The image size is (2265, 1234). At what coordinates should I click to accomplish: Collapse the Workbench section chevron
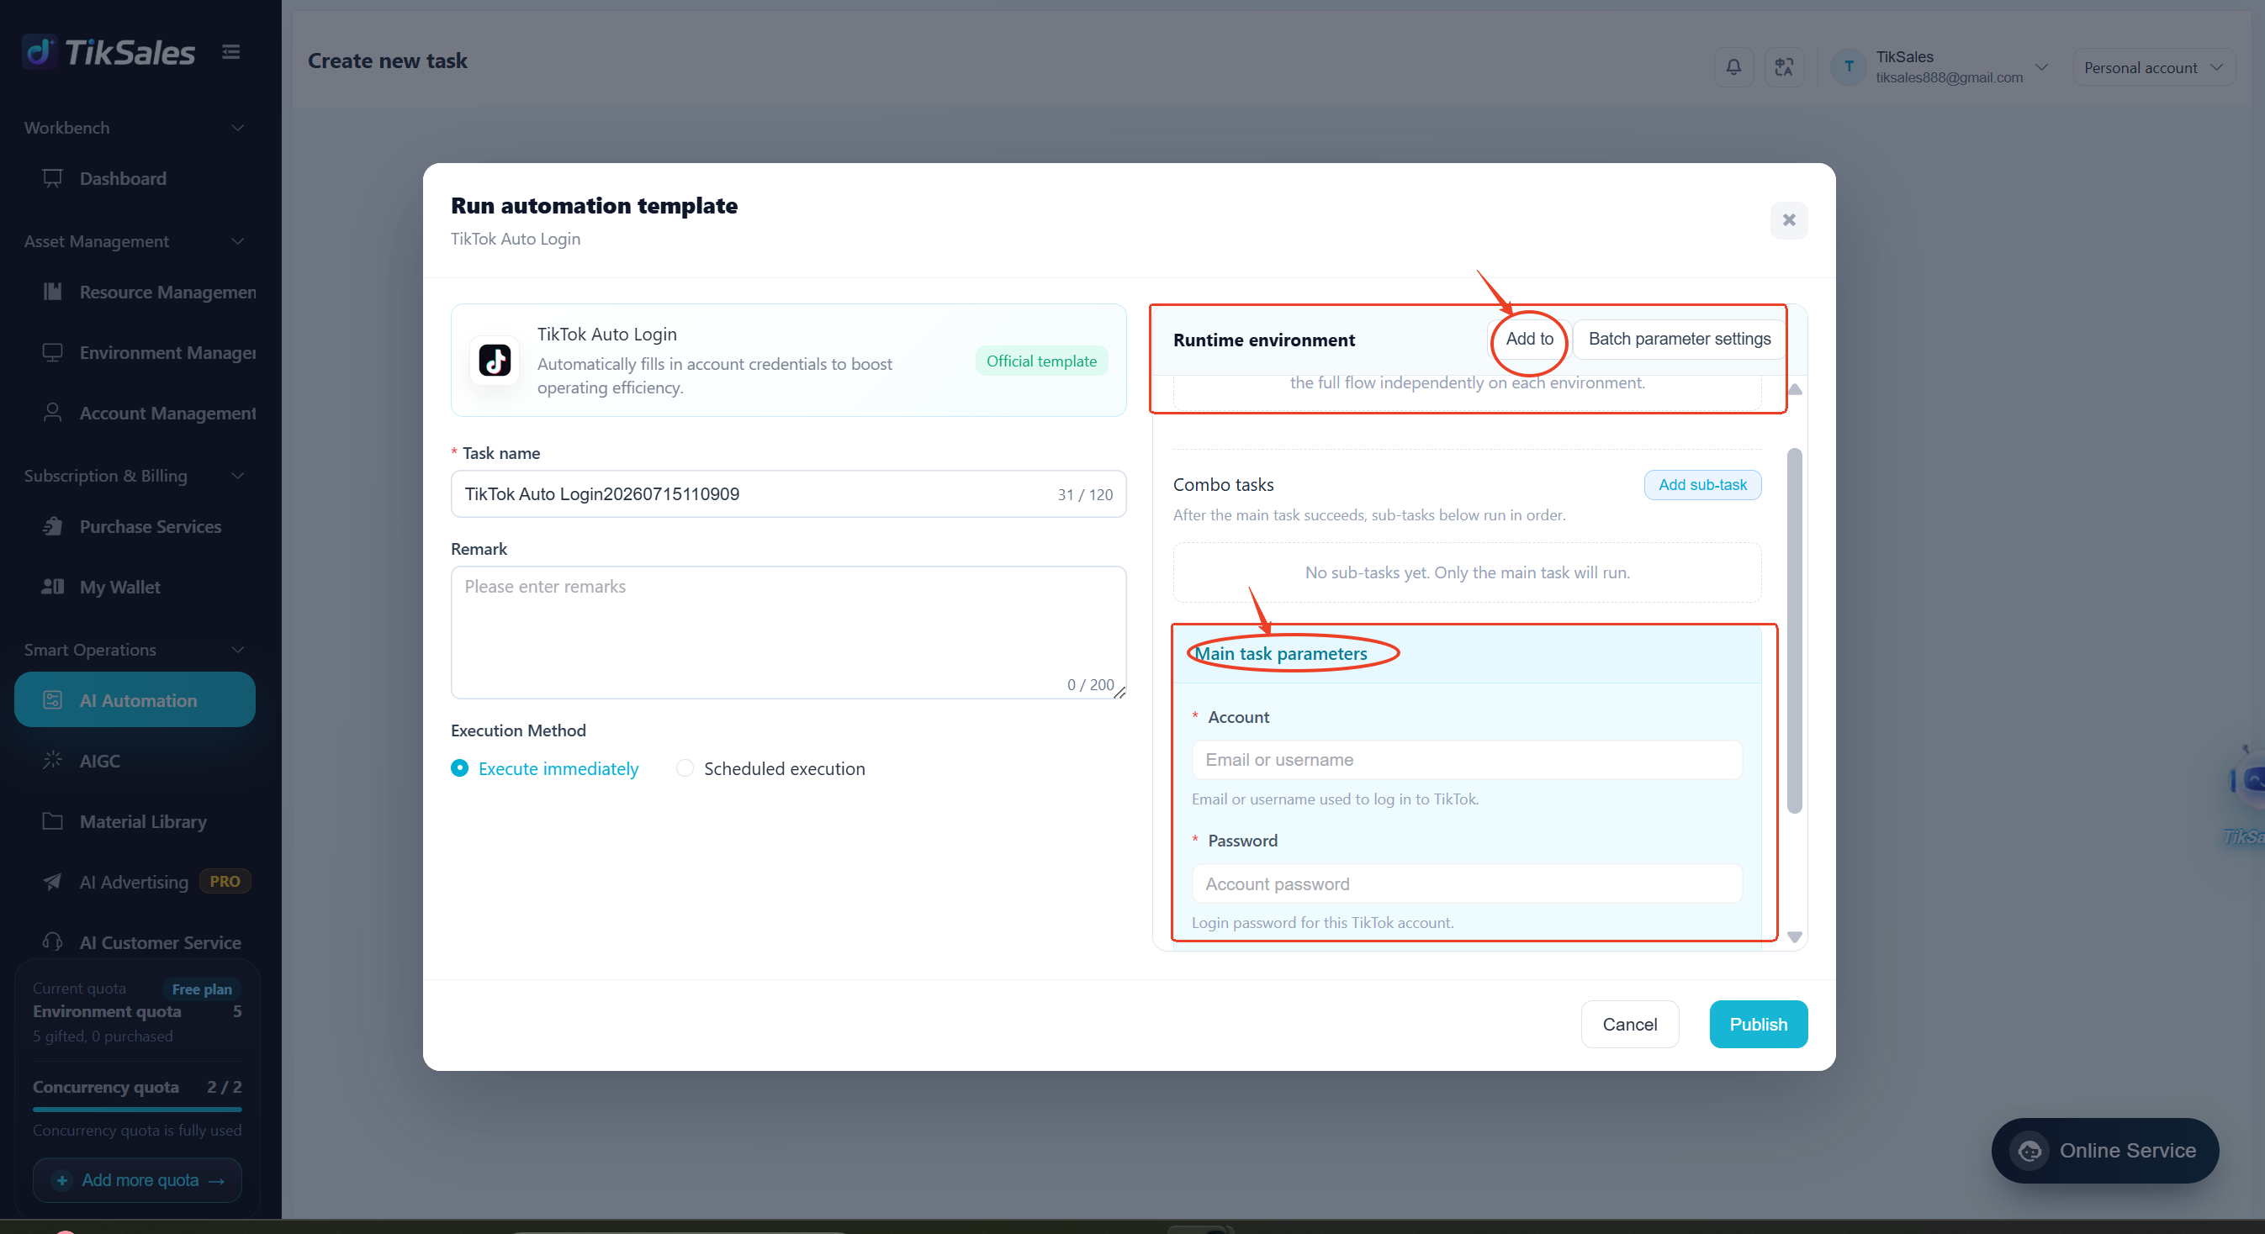tap(237, 128)
